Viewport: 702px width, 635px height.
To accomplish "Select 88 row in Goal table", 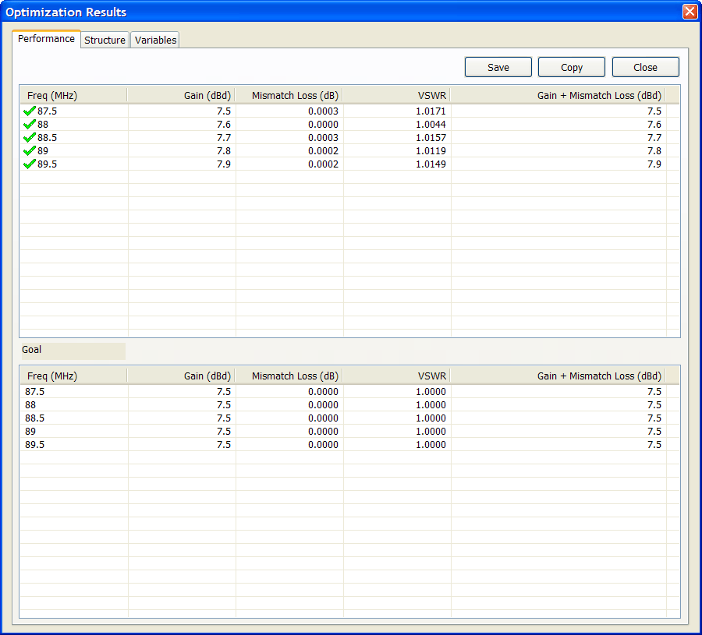I will pos(349,404).
